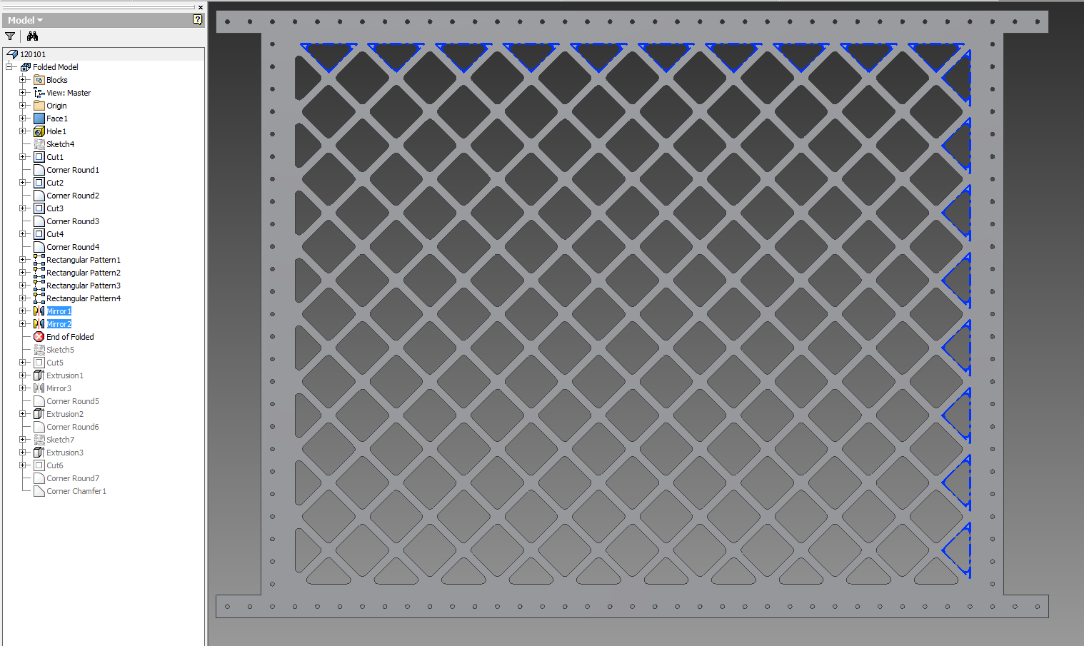Click the filter funnel icon in browser

[10, 36]
